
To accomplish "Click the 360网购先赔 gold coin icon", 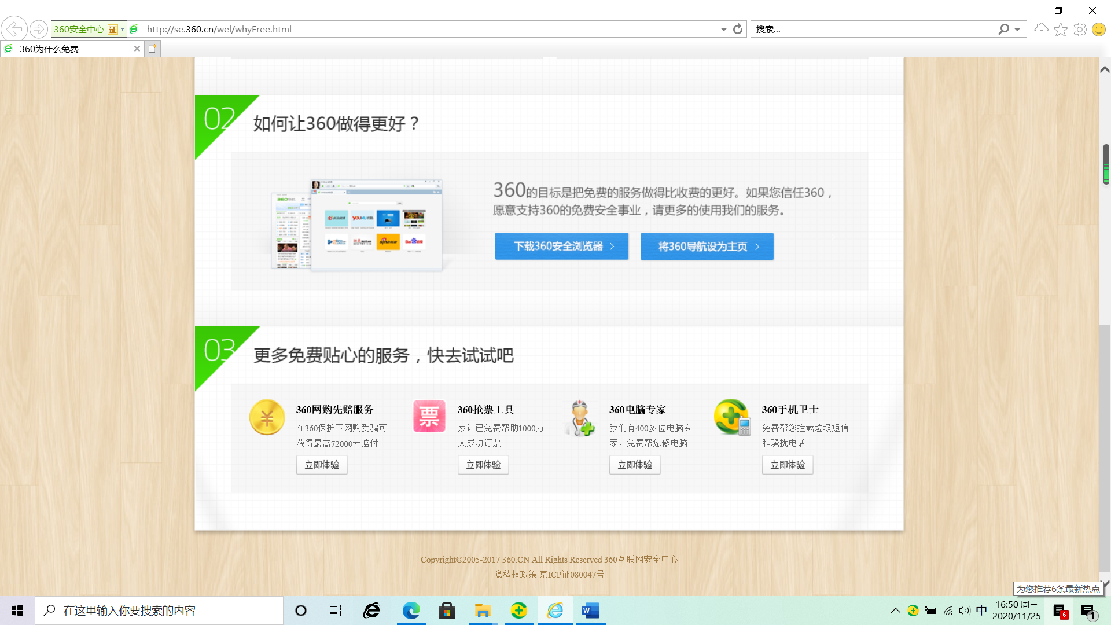I will 267,417.
